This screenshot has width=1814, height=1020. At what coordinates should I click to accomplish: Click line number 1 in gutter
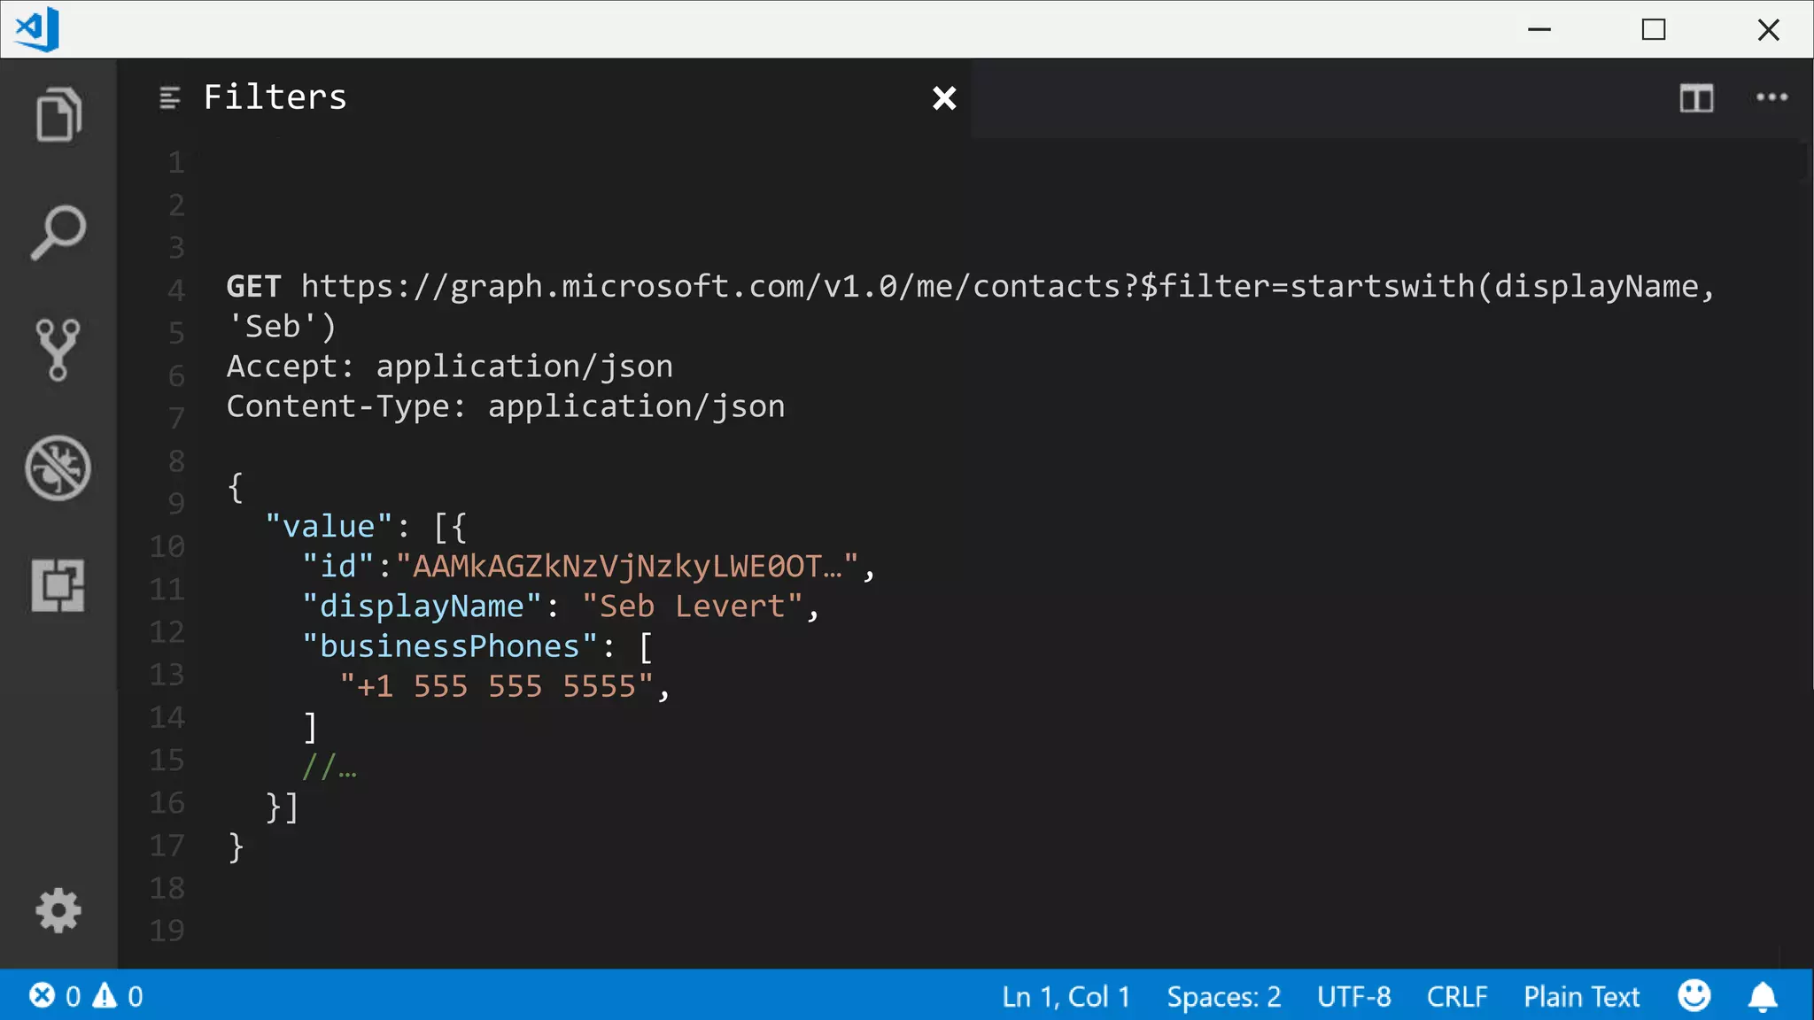point(176,162)
